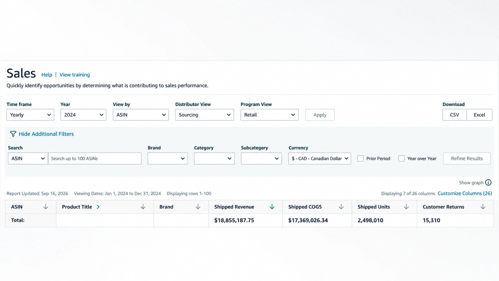Click total Customer Returns 15,310
This screenshot has height=281, width=499.
click(431, 220)
